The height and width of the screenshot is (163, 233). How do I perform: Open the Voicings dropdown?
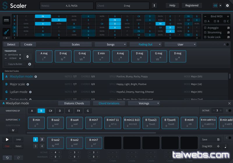click(x=144, y=103)
